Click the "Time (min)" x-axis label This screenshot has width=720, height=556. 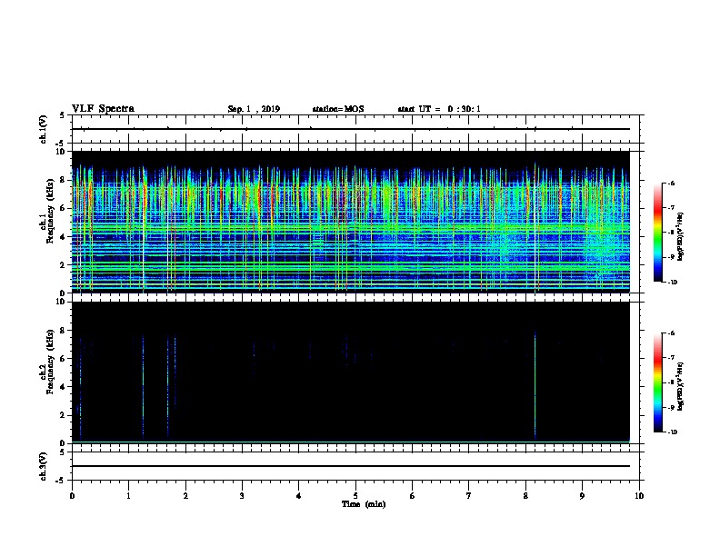click(x=364, y=504)
